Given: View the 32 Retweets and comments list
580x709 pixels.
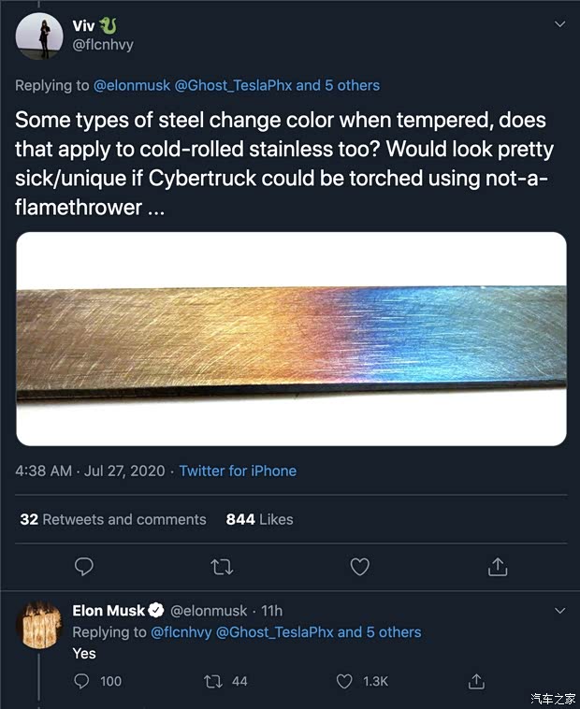Looking at the screenshot, I should 113,519.
